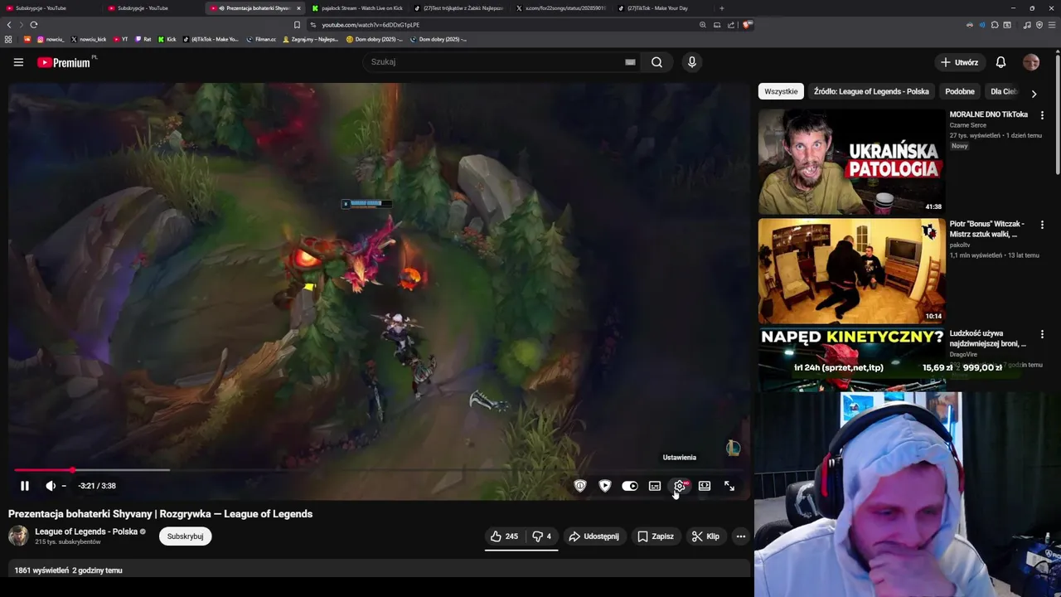This screenshot has width=1061, height=597.
Task: Open the YouTube hamburger guide menu
Action: tap(18, 62)
